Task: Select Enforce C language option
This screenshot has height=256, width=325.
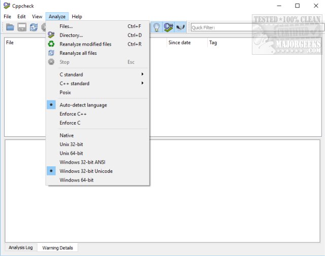Action: pos(97,123)
